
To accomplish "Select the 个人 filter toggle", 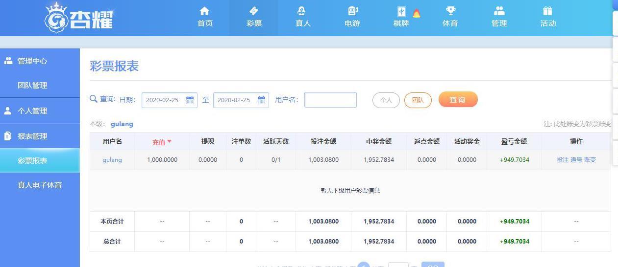I will pyautogui.click(x=386, y=100).
